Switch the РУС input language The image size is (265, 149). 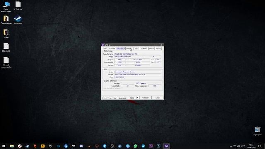243,146
